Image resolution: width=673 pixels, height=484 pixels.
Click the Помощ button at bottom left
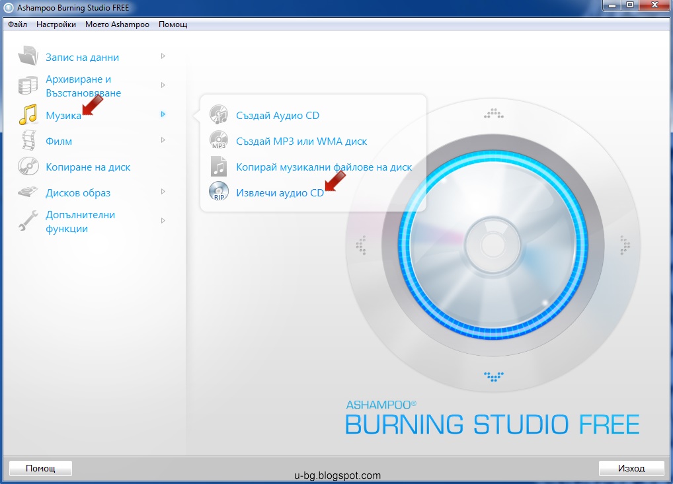(x=40, y=468)
